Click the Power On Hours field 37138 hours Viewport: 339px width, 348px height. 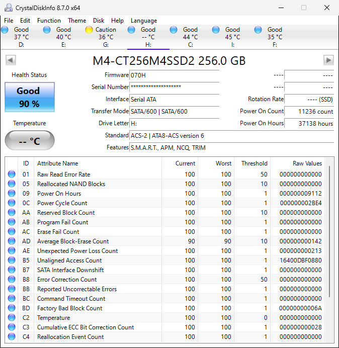tap(309, 123)
